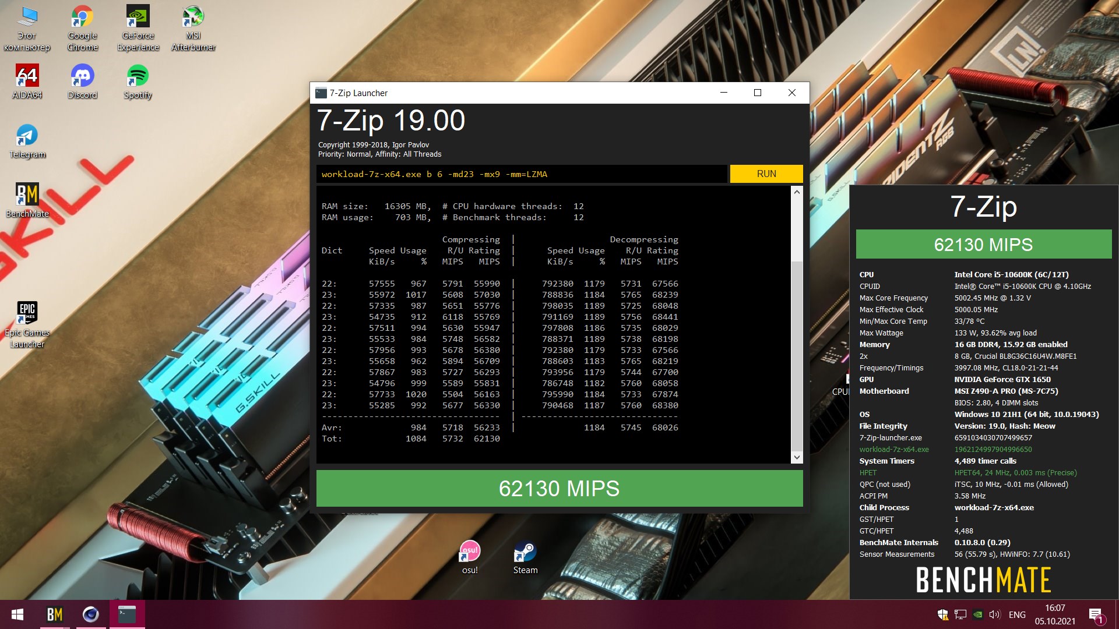Click the 62130 MIPS score in the BenchMate panel

pos(984,244)
